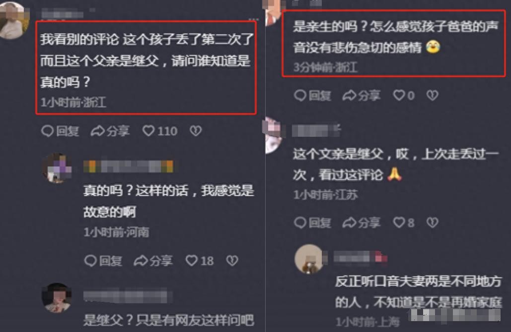Image resolution: width=511 pixels, height=332 pixels.
Task: Reply to the 江苏 user's comment
Action: [x=312, y=222]
